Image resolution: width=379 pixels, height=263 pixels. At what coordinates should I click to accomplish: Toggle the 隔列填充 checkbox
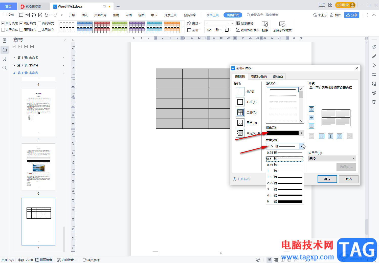[21, 30]
